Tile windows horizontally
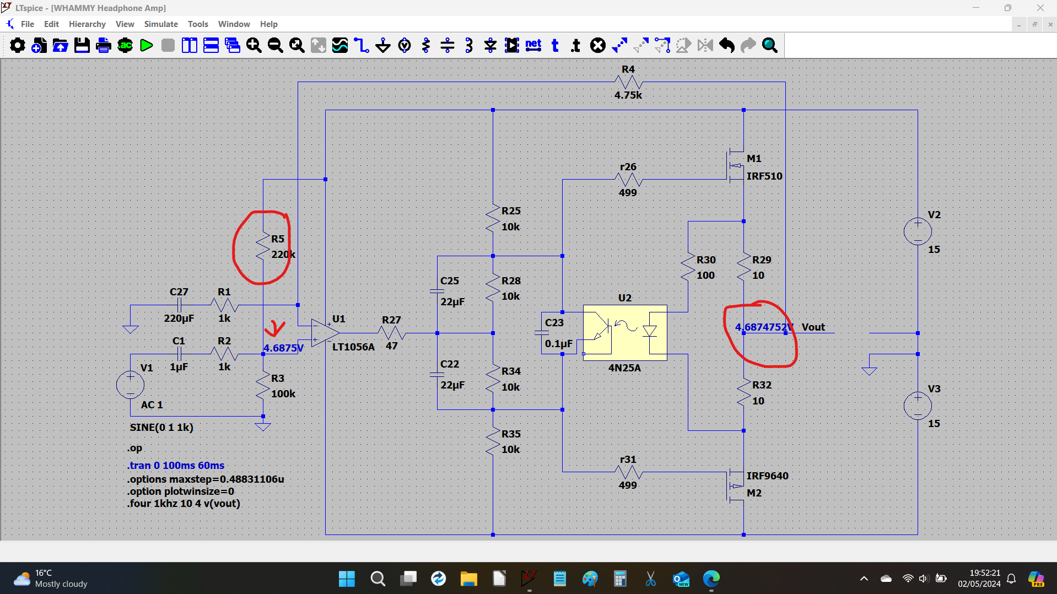1057x594 pixels. tap(211, 45)
